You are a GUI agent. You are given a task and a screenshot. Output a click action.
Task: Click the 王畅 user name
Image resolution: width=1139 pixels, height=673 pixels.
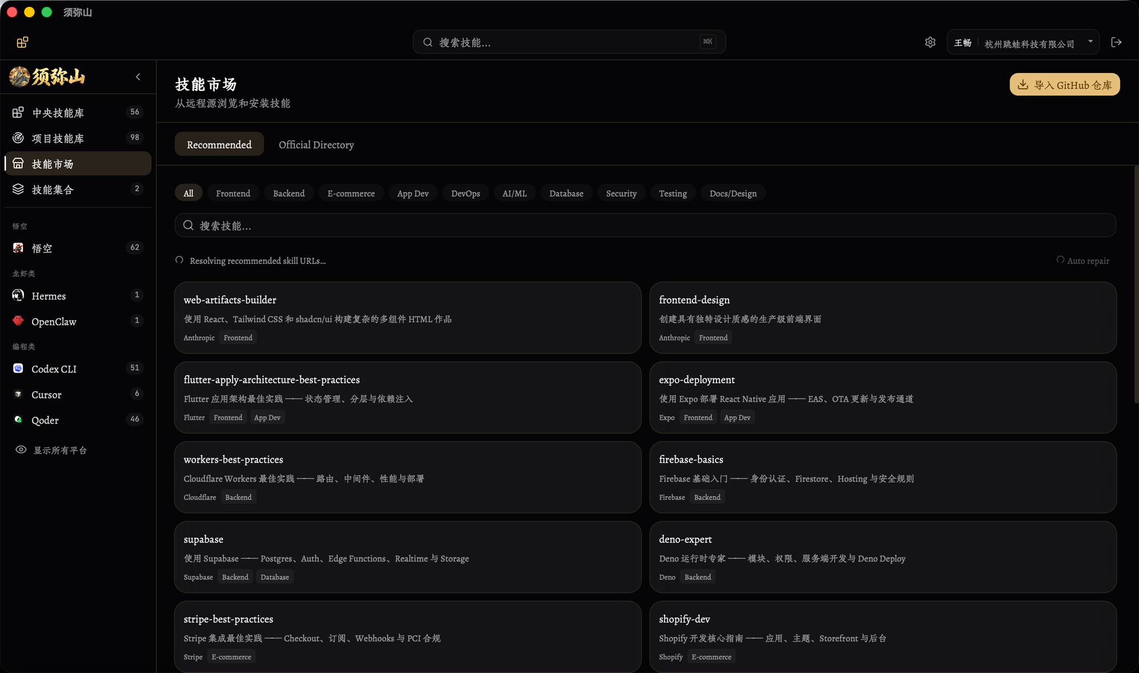962,43
